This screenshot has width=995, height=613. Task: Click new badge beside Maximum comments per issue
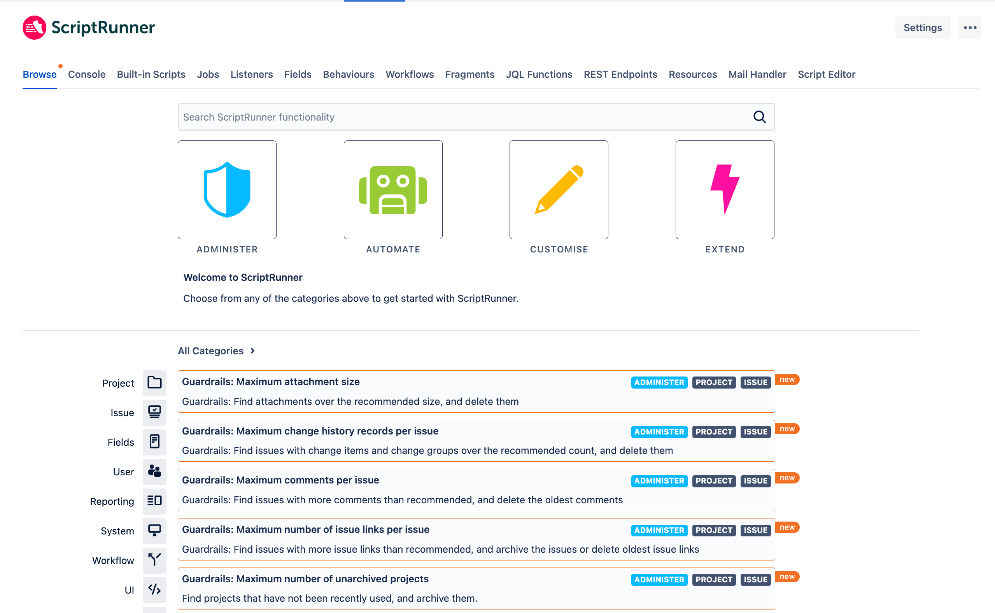pyautogui.click(x=787, y=478)
